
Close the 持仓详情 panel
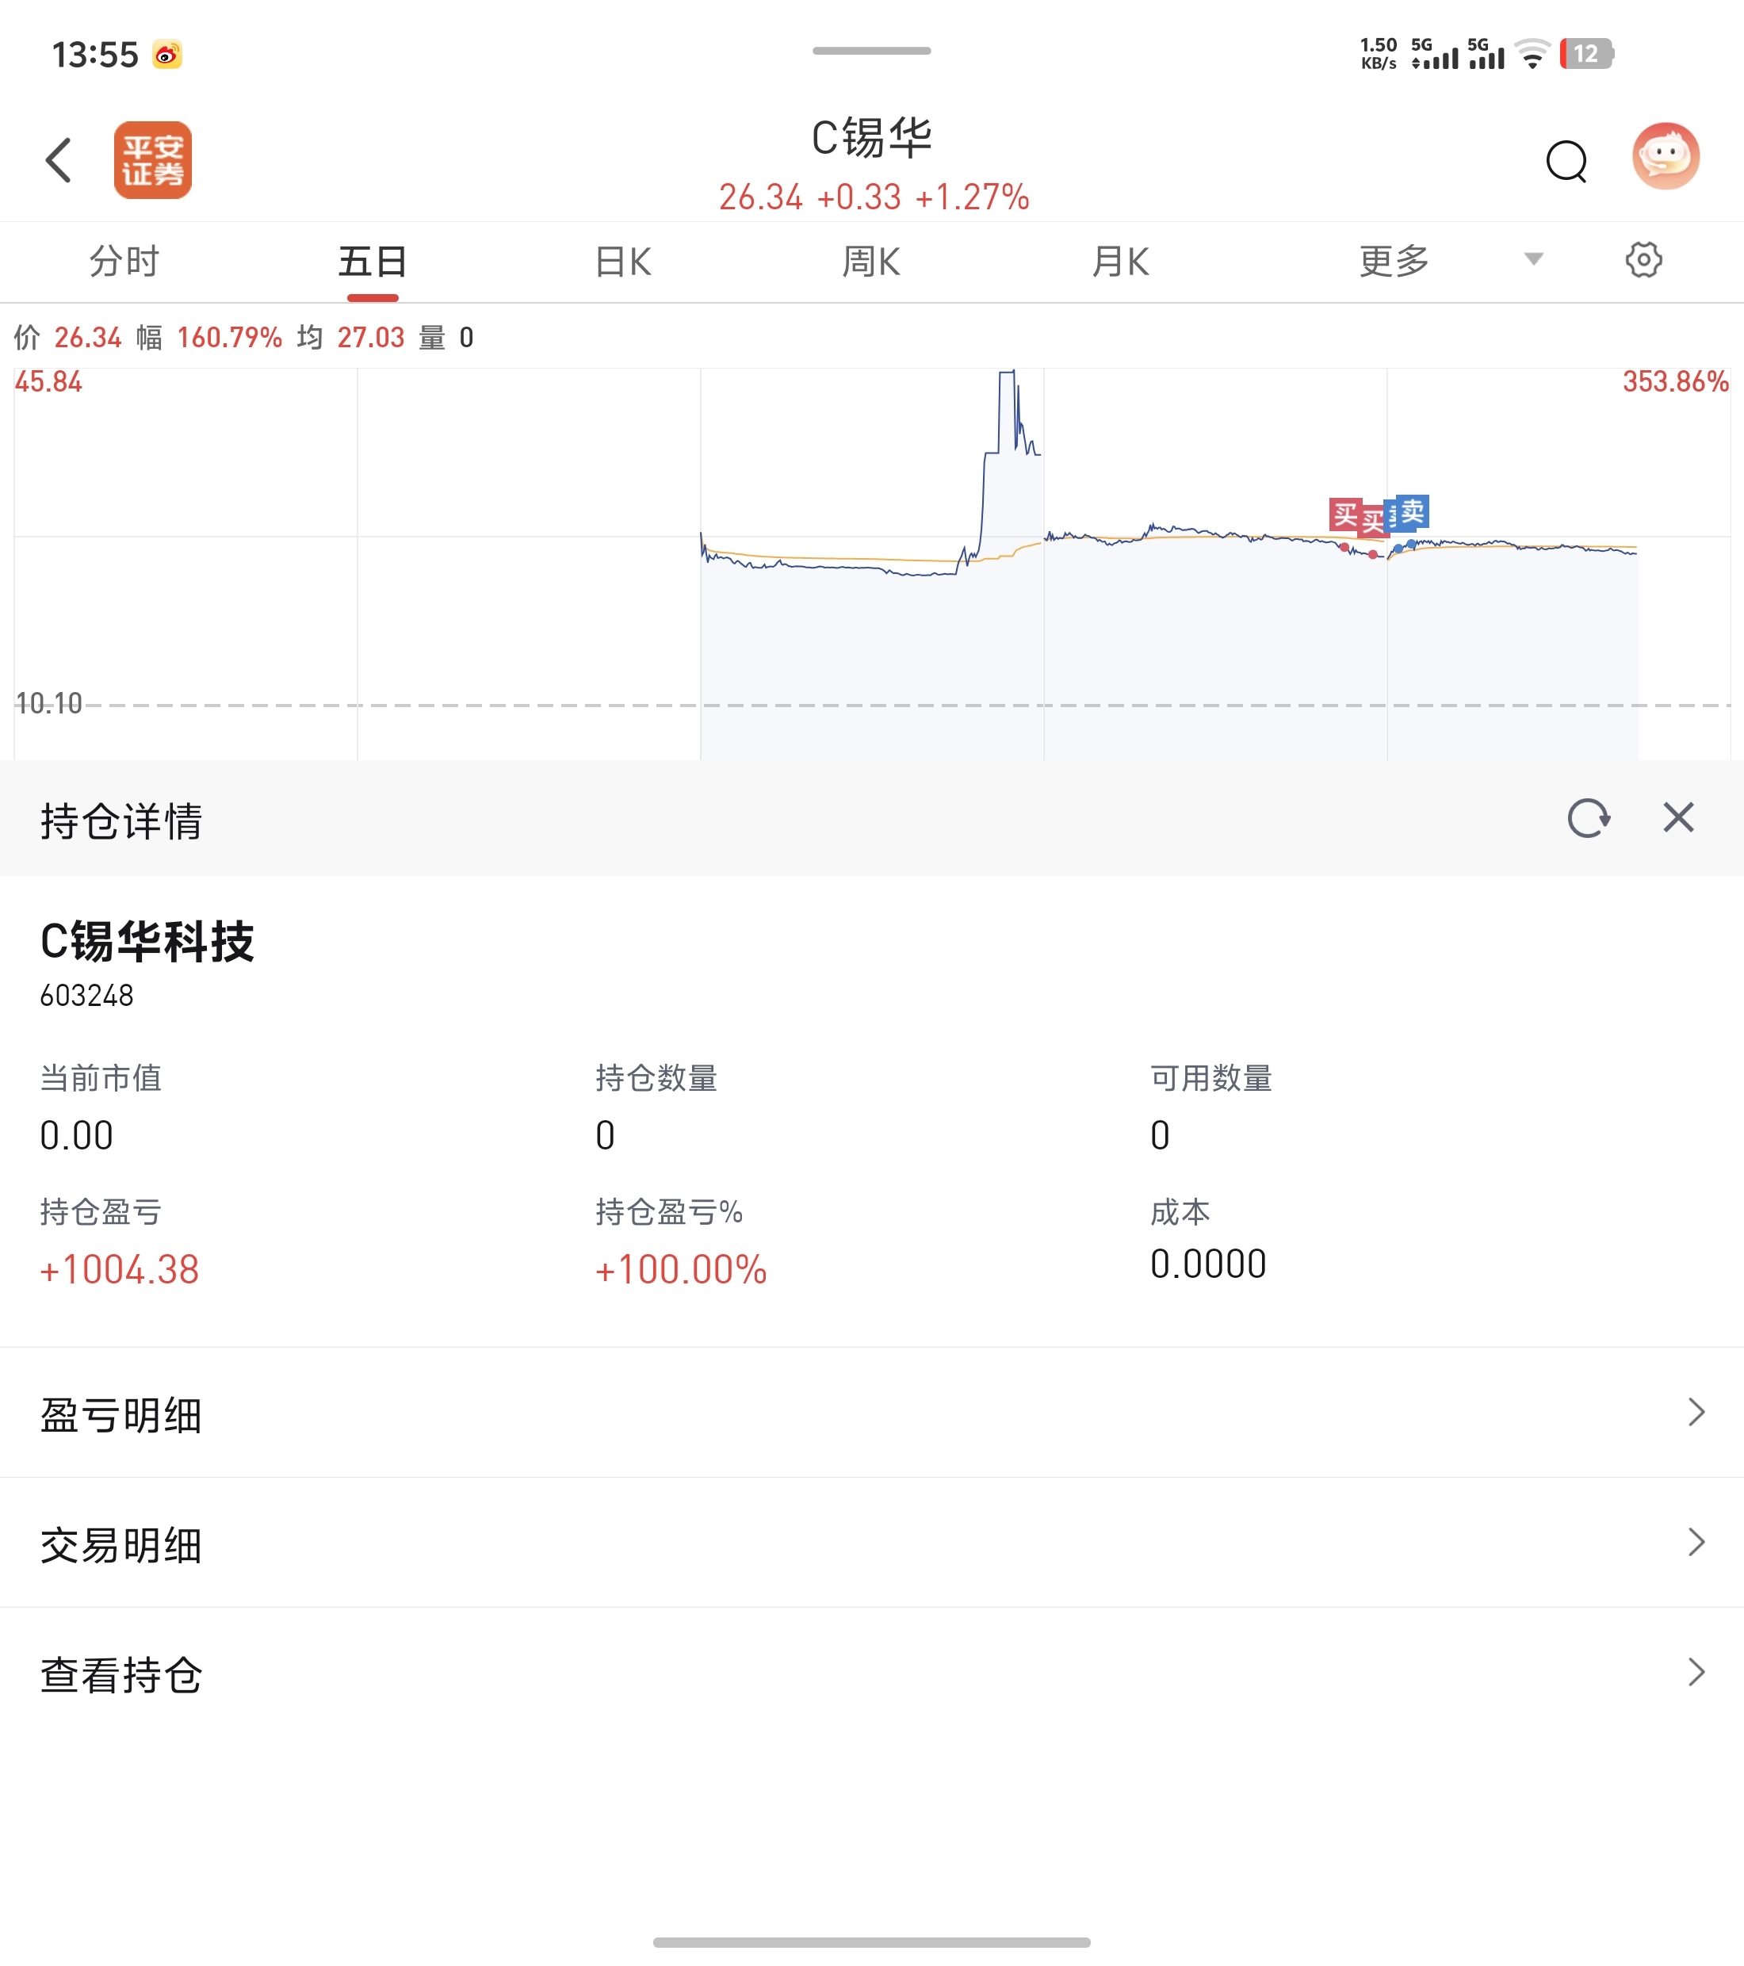[1678, 819]
